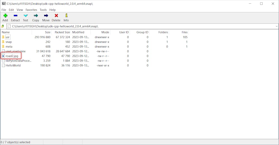
Task: Click inside the archive path address field
Action: (x=140, y=26)
